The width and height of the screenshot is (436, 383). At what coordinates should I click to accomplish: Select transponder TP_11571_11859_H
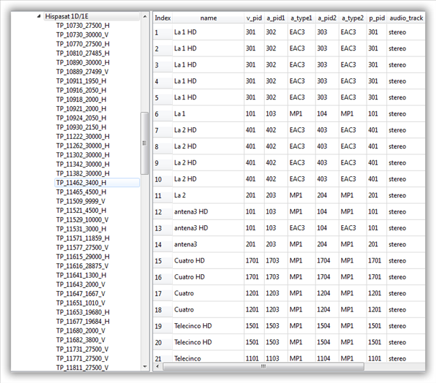click(x=83, y=238)
